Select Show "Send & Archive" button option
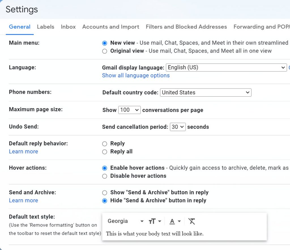The image size is (290, 250). [105, 193]
